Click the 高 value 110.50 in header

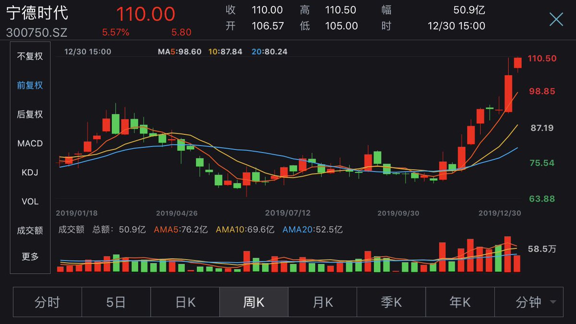(x=340, y=10)
